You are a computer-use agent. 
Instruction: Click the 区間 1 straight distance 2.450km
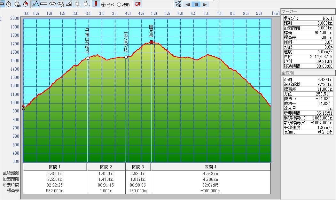tap(55, 174)
